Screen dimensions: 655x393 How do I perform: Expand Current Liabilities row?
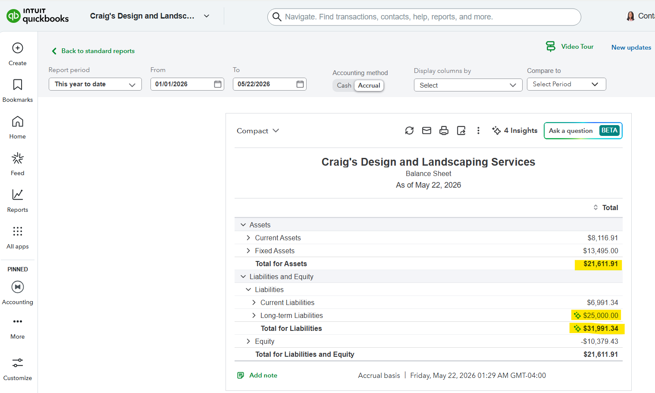pyautogui.click(x=254, y=302)
